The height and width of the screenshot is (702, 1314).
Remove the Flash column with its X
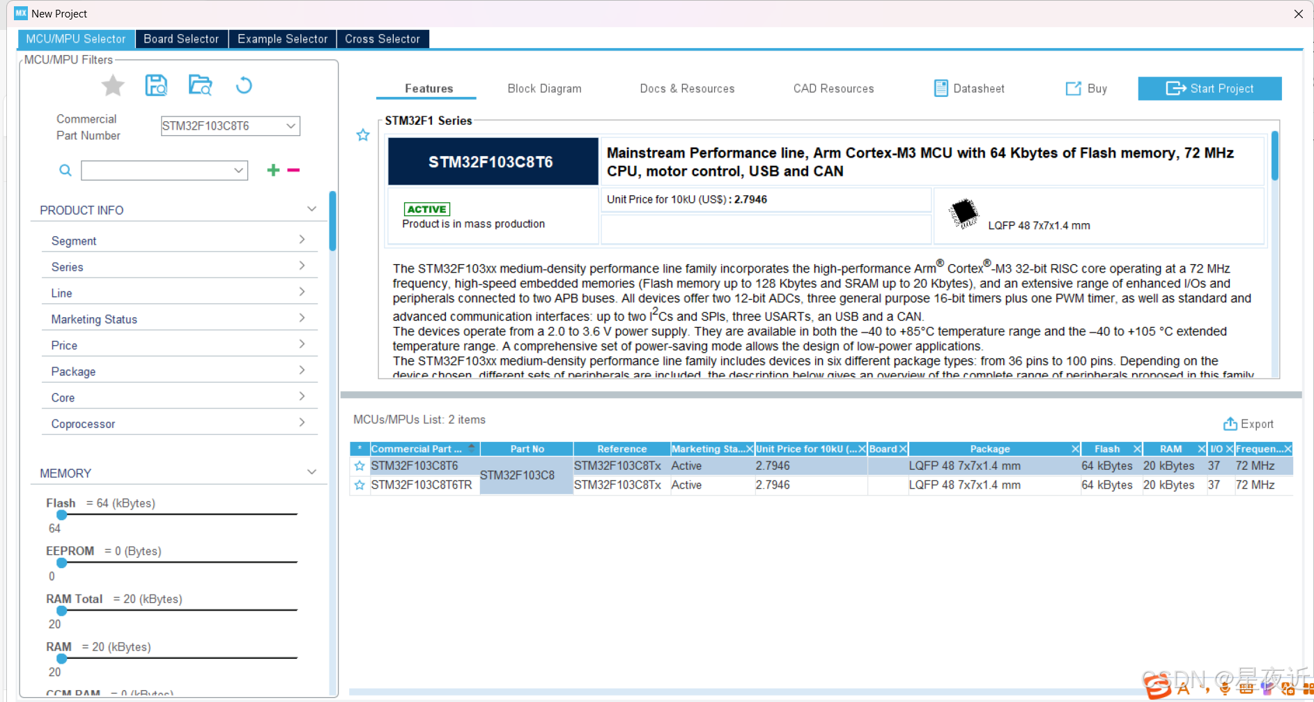pos(1137,449)
